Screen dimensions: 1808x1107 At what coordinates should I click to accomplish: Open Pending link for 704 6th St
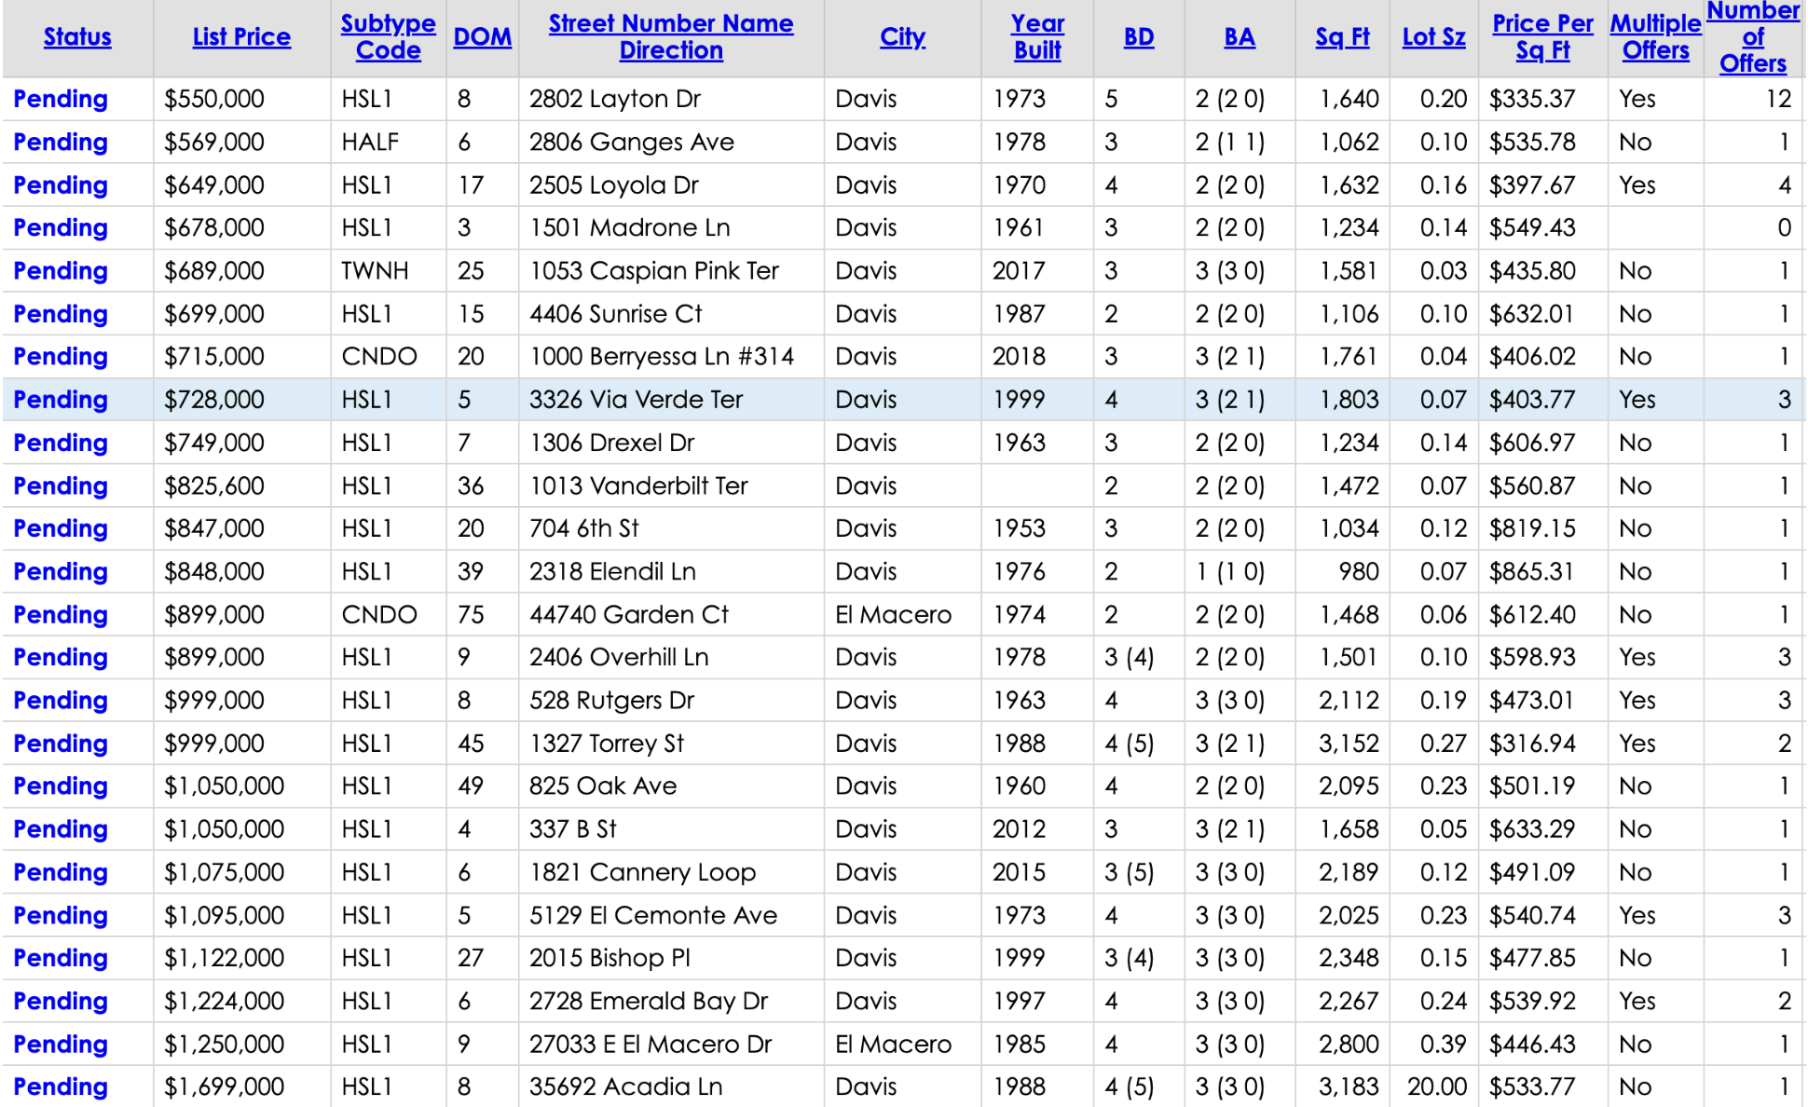[x=61, y=528]
